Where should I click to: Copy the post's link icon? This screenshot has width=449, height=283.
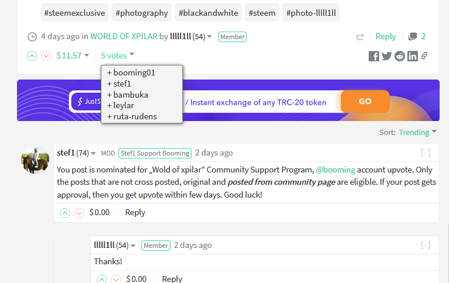424,56
